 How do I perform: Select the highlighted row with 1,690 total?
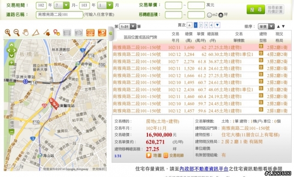pyautogui.click(x=202, y=48)
